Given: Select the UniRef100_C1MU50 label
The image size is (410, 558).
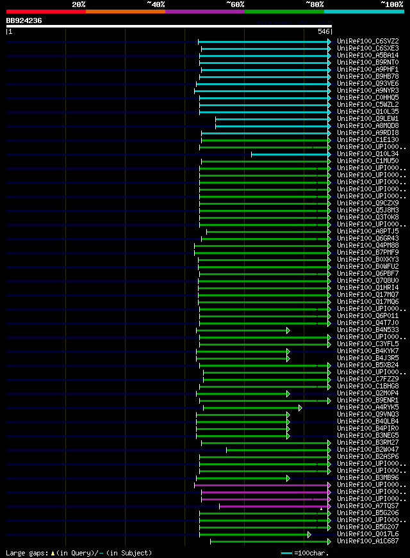Looking at the screenshot, I should click(368, 161).
